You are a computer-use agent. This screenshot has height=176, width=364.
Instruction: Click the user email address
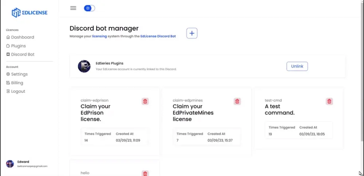[32, 166]
